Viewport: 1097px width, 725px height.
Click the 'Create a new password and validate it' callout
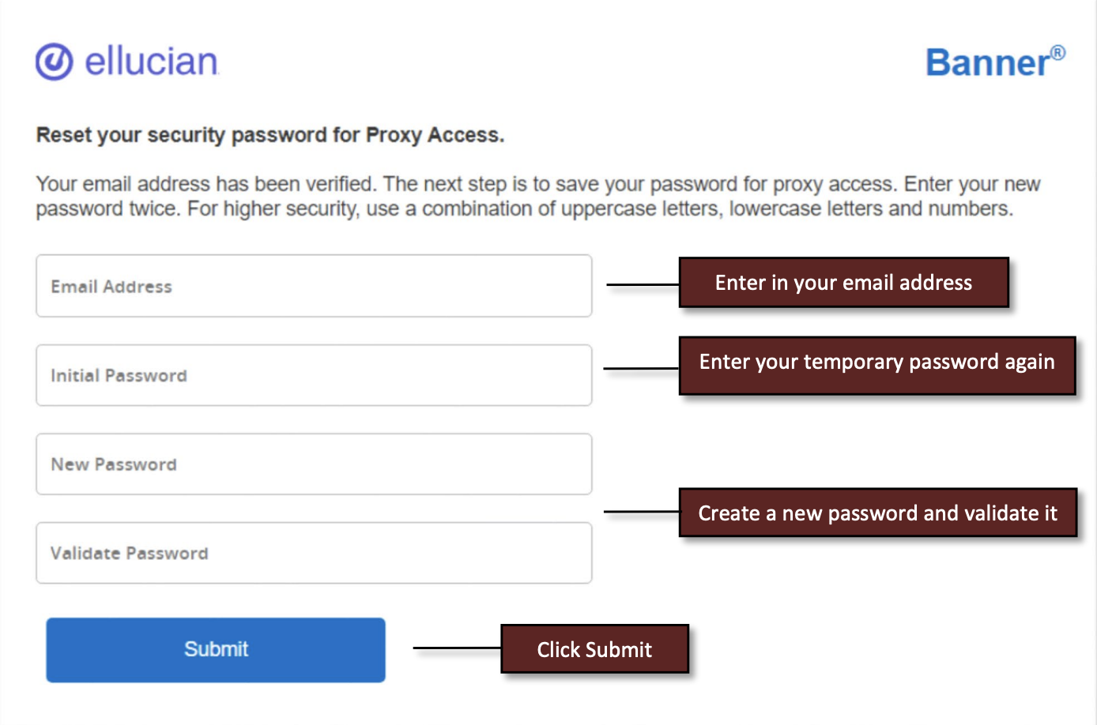click(x=877, y=513)
